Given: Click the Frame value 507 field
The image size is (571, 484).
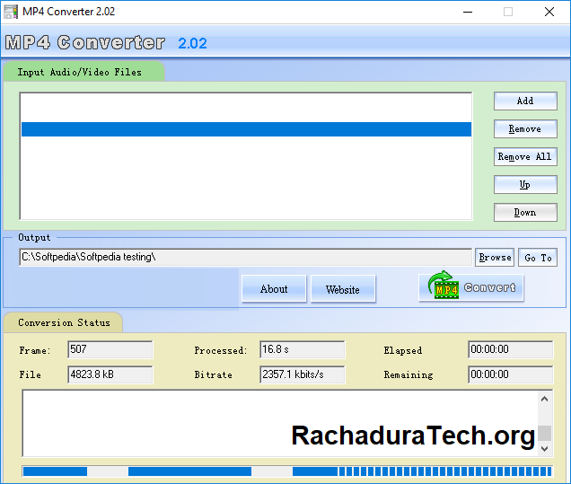Looking at the screenshot, I should click(110, 349).
